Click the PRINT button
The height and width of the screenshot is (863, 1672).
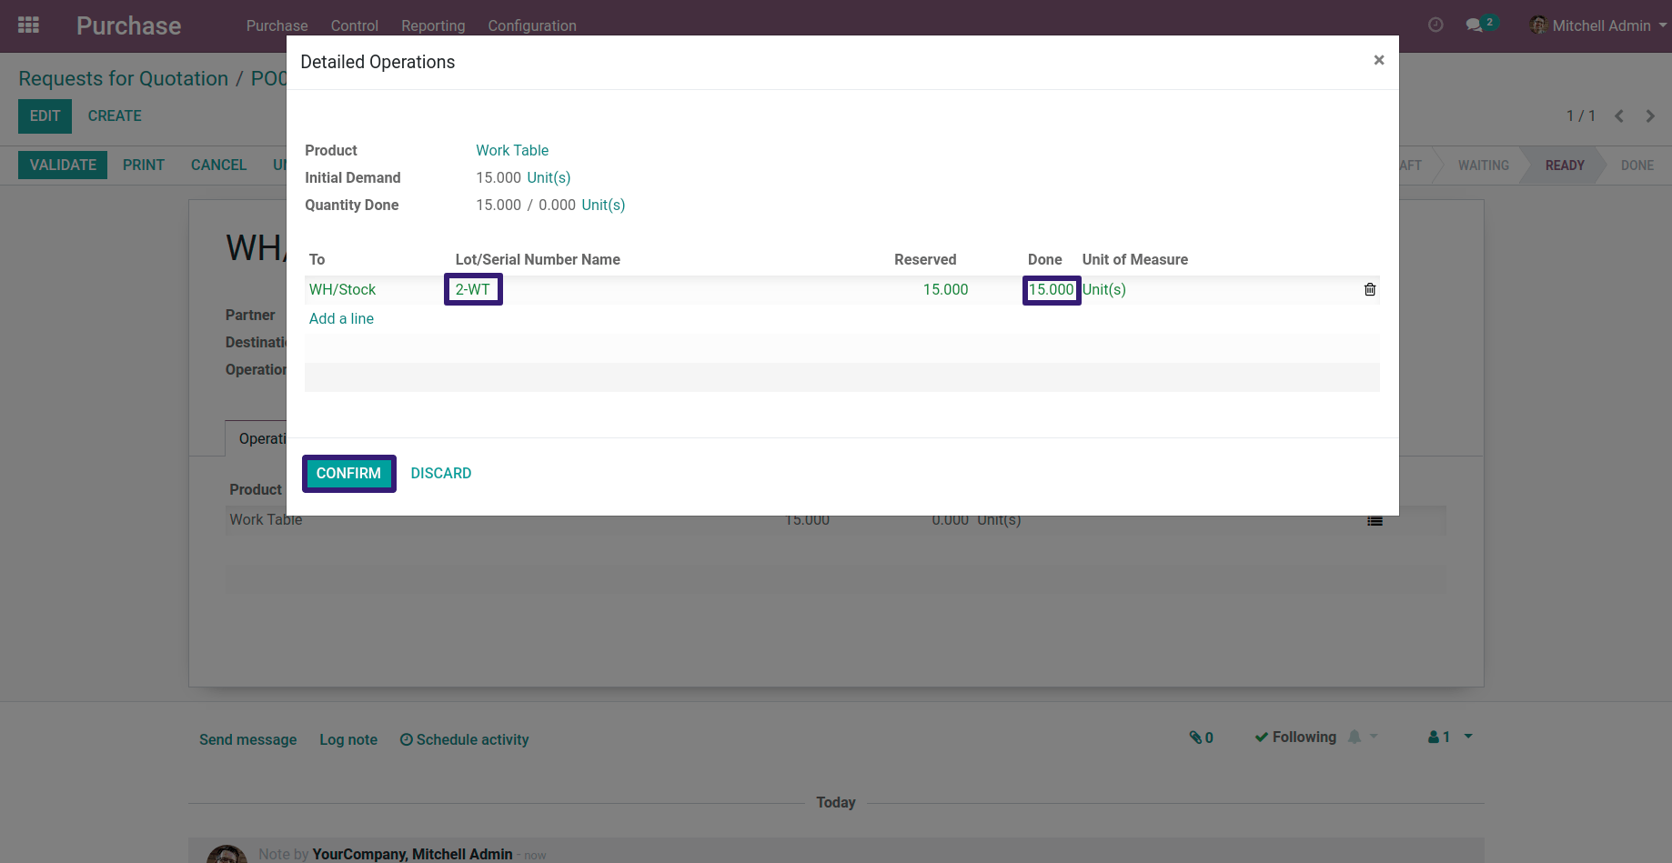pos(144,165)
